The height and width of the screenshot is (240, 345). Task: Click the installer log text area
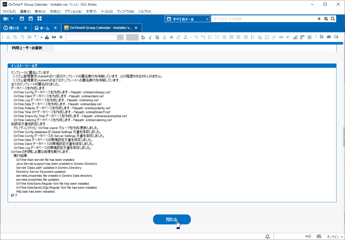point(172,135)
